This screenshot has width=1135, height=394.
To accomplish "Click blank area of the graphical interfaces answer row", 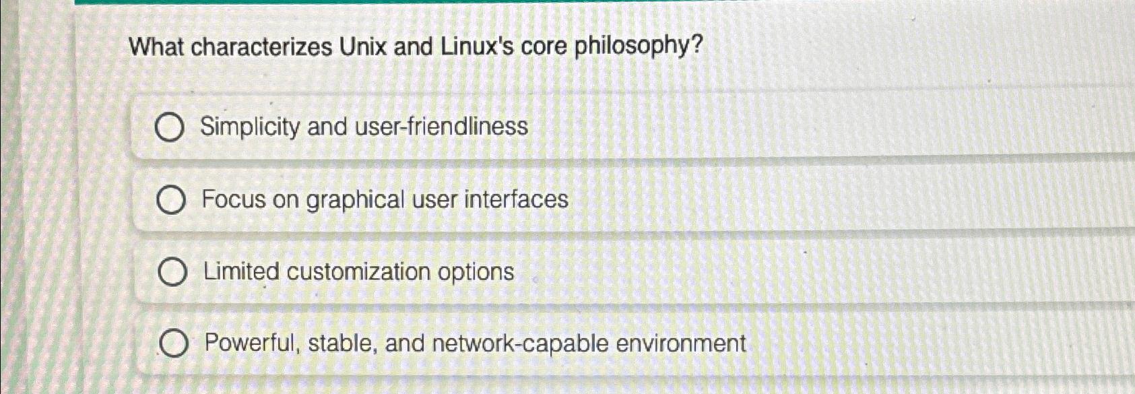I will point(842,200).
